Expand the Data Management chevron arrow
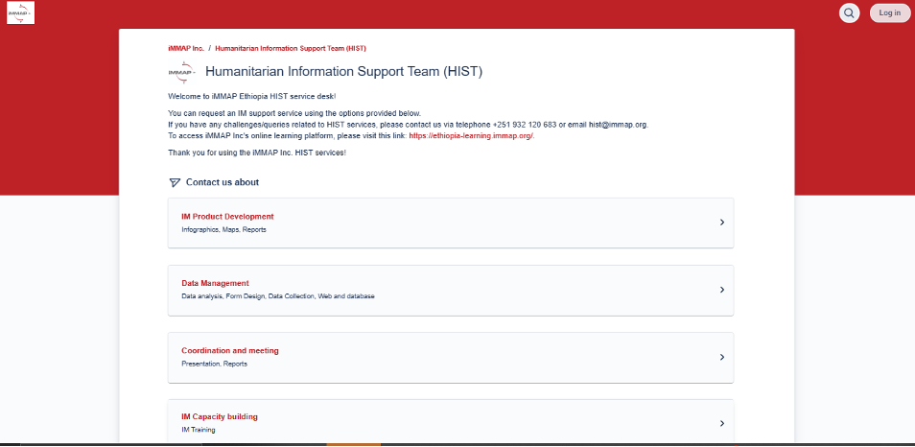 tap(722, 290)
